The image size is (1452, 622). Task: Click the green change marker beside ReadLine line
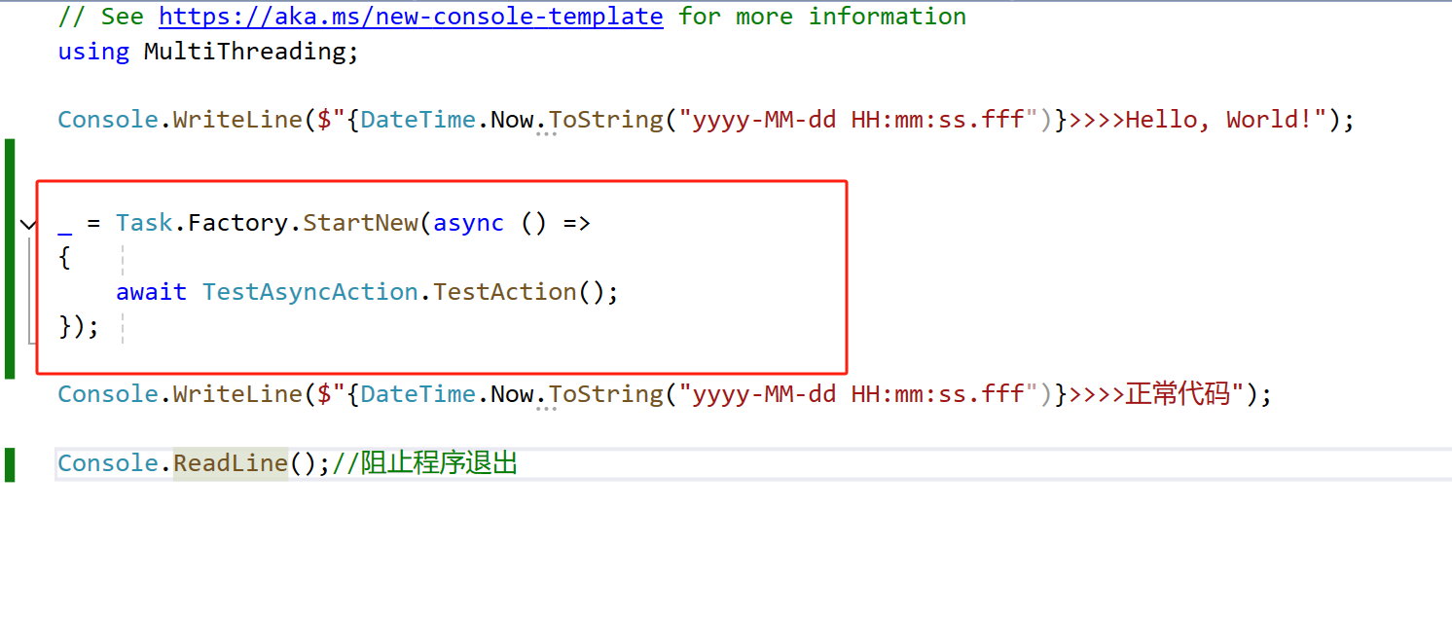10,464
